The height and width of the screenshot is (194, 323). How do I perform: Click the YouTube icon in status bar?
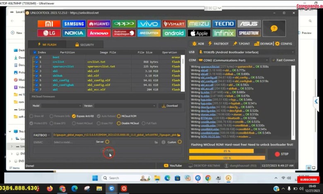166,166
